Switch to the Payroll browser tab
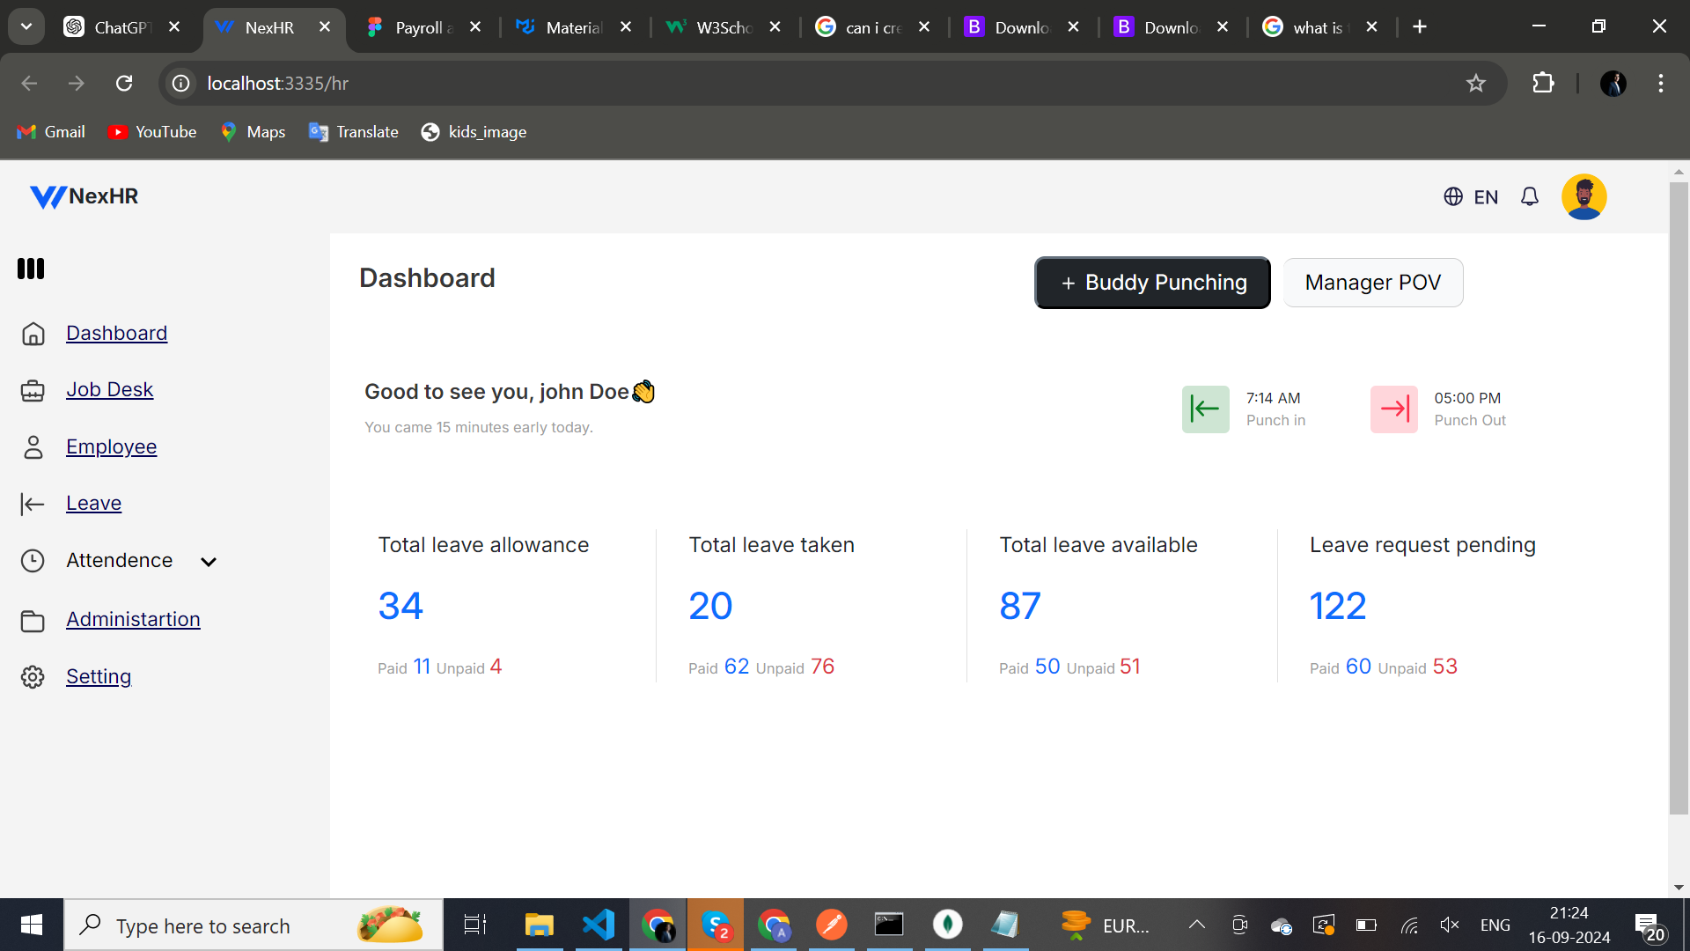The width and height of the screenshot is (1690, 951). click(x=422, y=27)
